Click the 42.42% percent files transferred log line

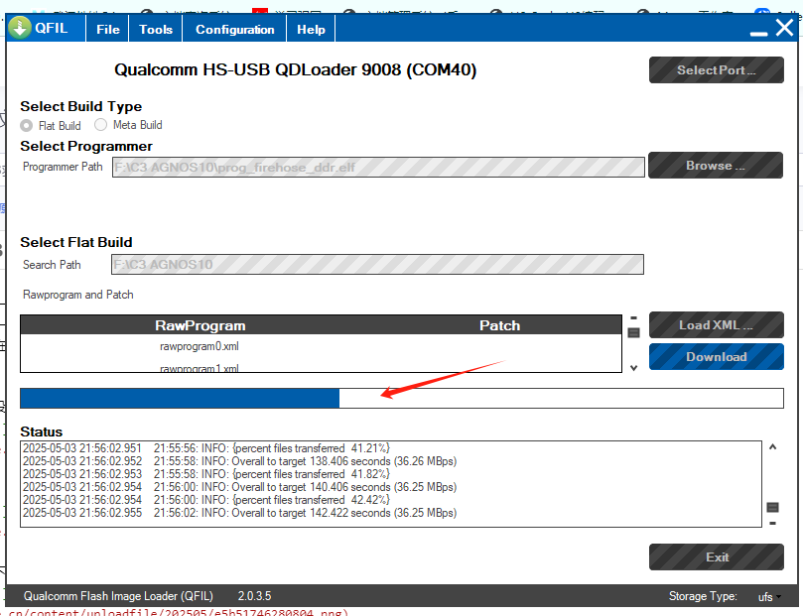(x=206, y=499)
